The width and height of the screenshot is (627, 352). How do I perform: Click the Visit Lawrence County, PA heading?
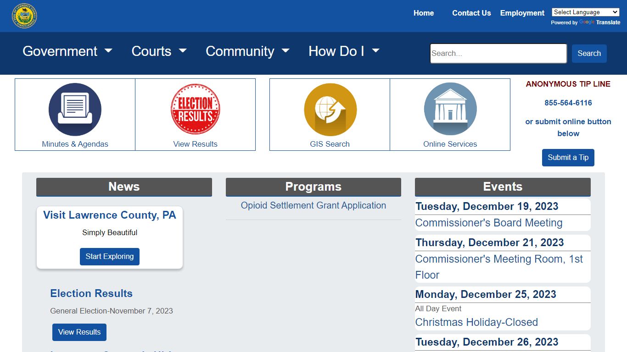[x=110, y=215]
